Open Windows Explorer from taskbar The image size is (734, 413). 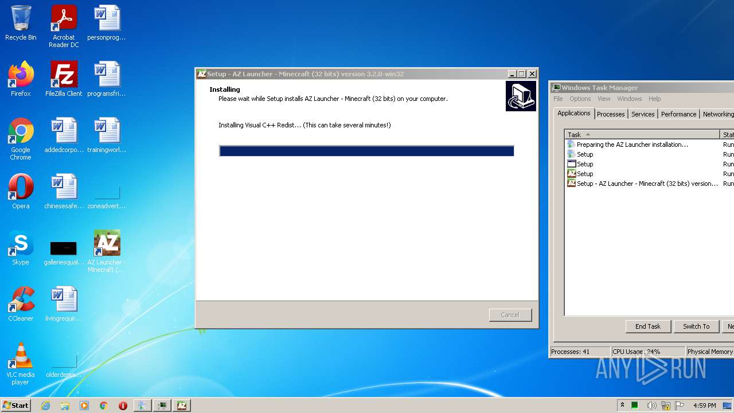(x=65, y=406)
